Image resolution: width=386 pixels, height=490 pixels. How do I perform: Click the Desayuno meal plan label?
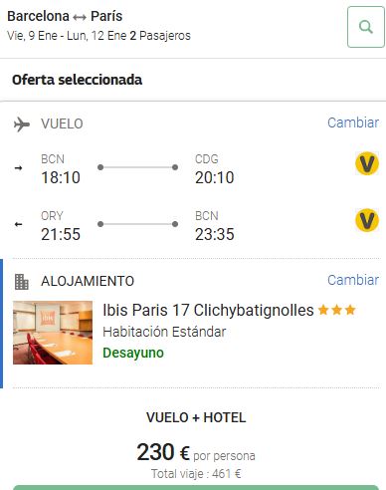(x=133, y=353)
